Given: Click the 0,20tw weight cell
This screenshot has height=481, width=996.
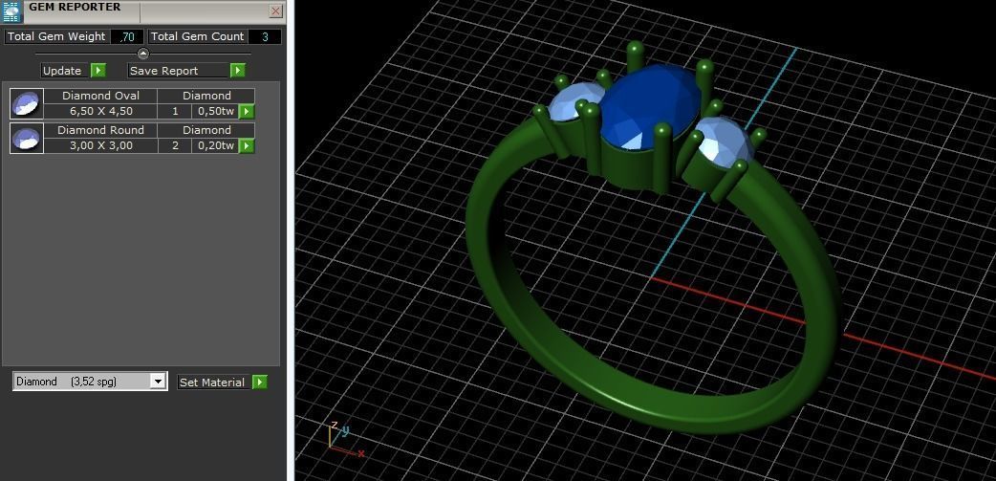Looking at the screenshot, I should pyautogui.click(x=216, y=145).
